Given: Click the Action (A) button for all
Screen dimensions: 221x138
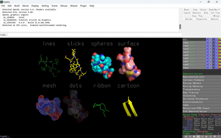Looking at the screenshot, I should click(207, 39).
